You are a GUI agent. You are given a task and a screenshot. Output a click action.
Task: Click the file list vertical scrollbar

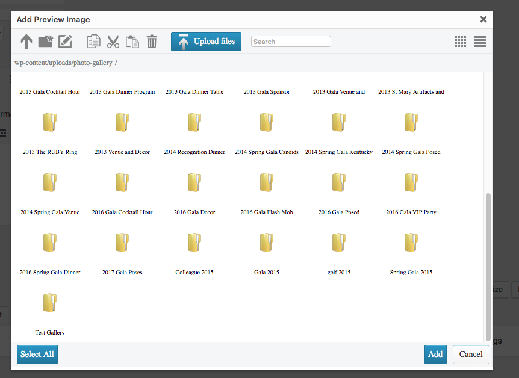click(x=488, y=265)
